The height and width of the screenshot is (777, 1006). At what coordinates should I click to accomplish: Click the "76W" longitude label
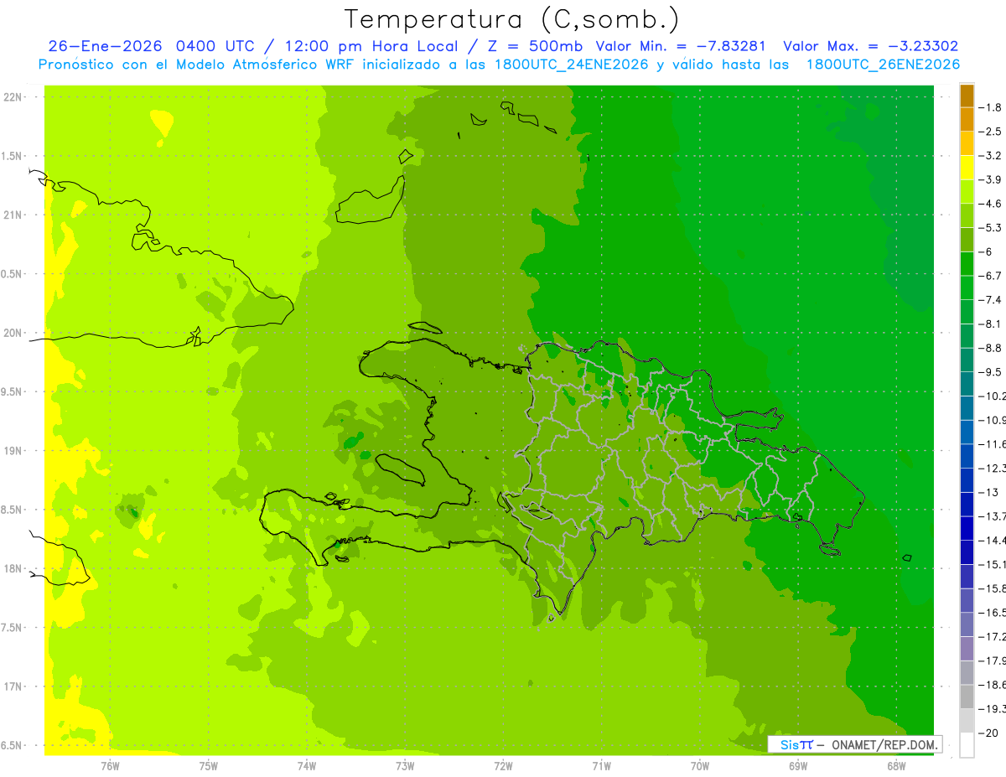pos(110,765)
